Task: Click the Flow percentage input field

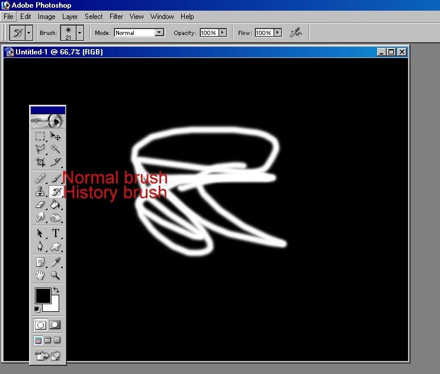Action: [264, 33]
